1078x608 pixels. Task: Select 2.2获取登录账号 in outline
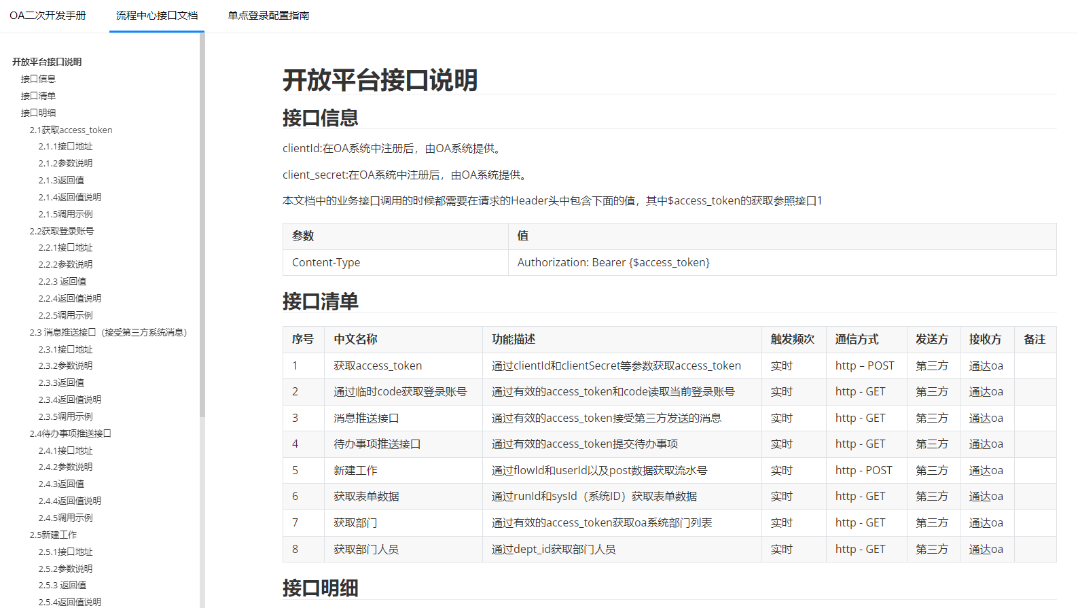[62, 231]
